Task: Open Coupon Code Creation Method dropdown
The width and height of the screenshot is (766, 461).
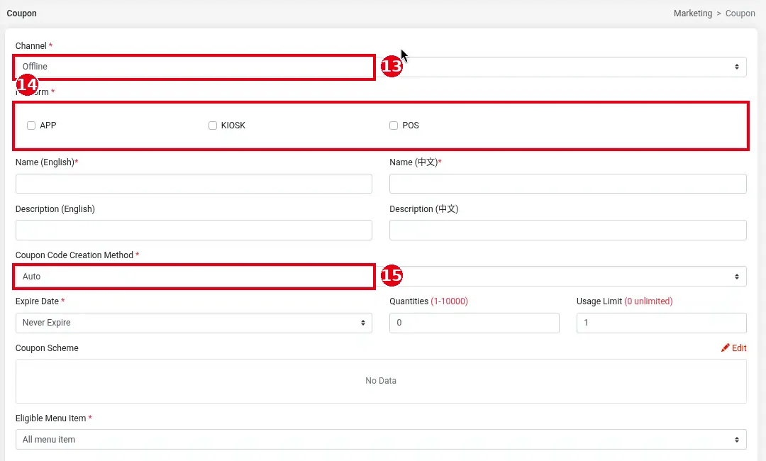Action: tap(381, 277)
